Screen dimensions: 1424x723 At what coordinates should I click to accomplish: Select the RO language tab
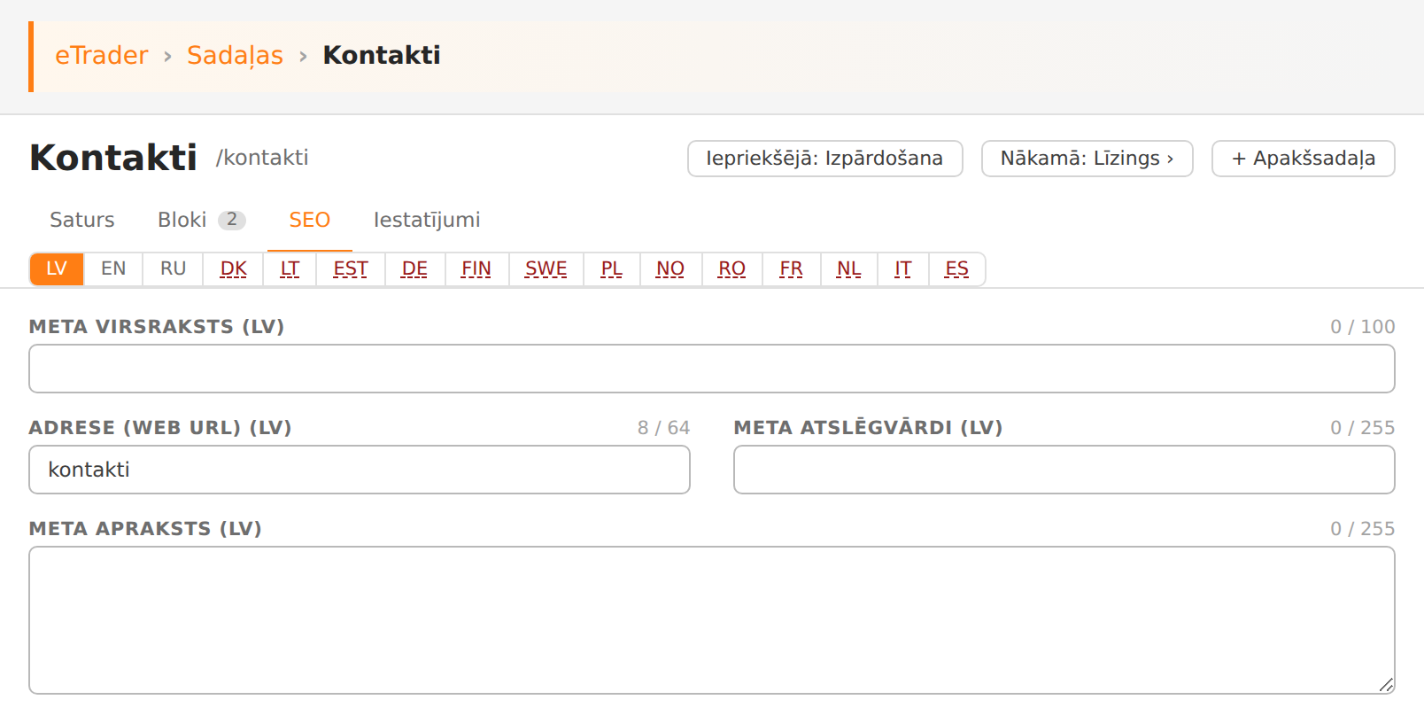tap(731, 268)
